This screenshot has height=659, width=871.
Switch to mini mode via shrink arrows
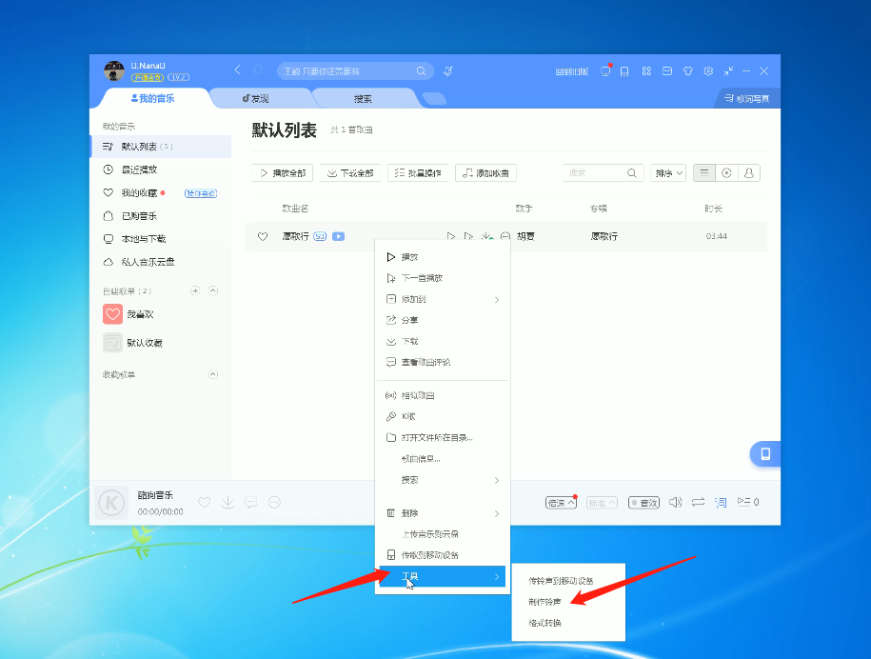(728, 71)
